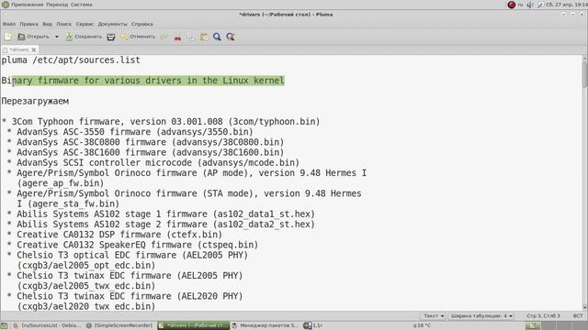
Task: Paste from the clipboard using the toolbar icon
Action: (204, 37)
